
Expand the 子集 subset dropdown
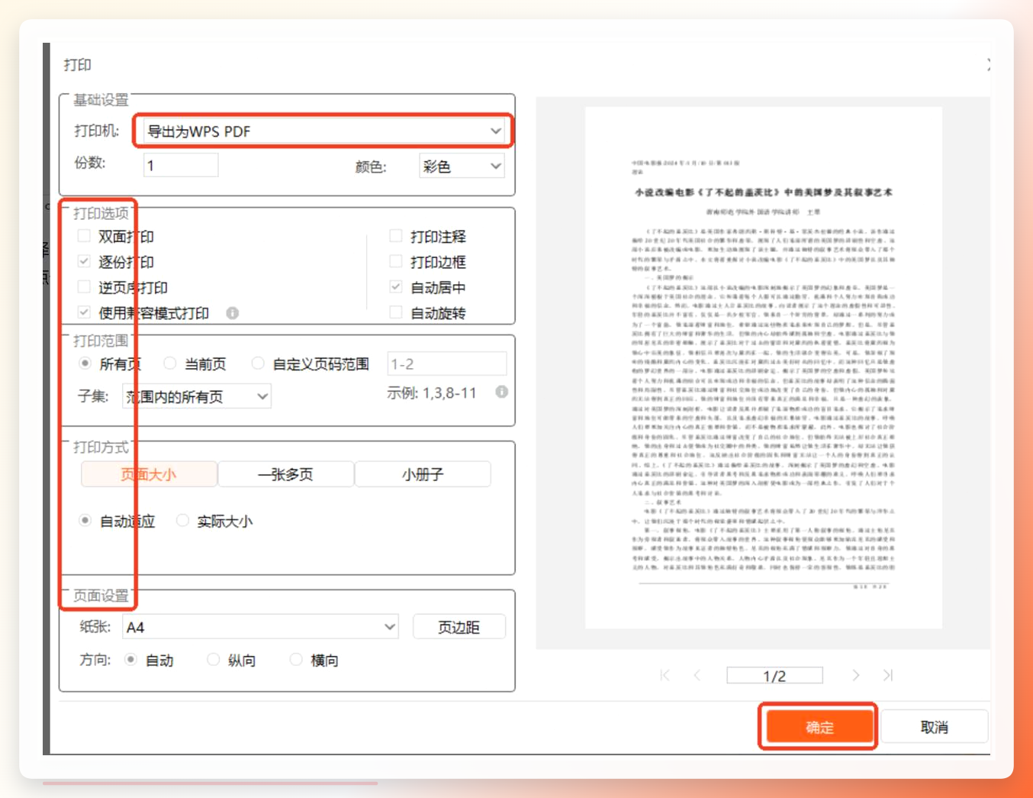click(197, 396)
